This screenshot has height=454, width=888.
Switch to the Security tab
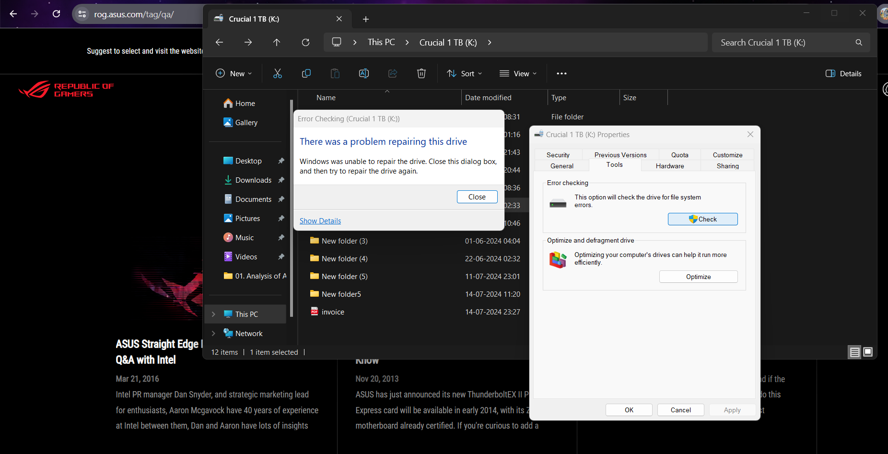[558, 155]
